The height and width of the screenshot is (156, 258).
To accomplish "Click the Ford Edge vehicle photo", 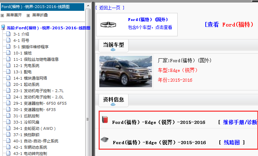I will point(126,72).
